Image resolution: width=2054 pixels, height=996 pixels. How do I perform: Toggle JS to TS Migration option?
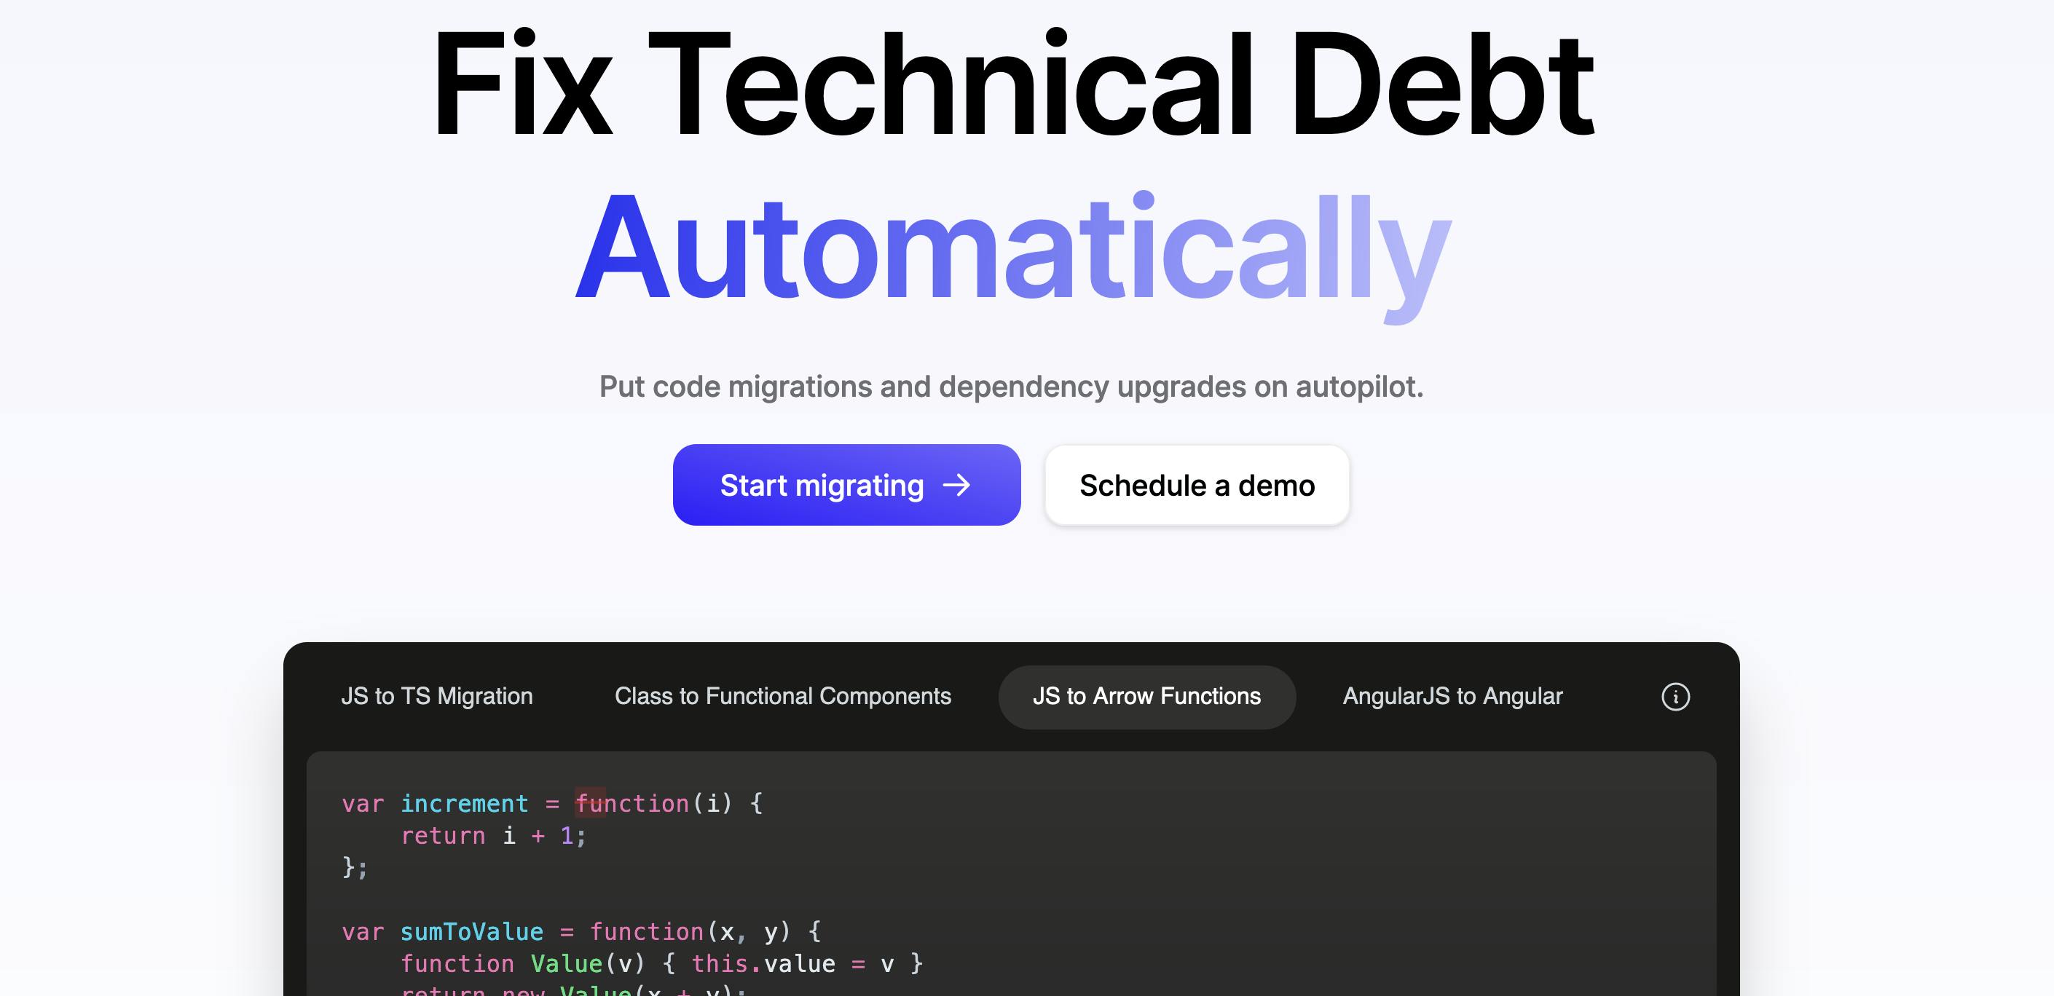click(435, 695)
